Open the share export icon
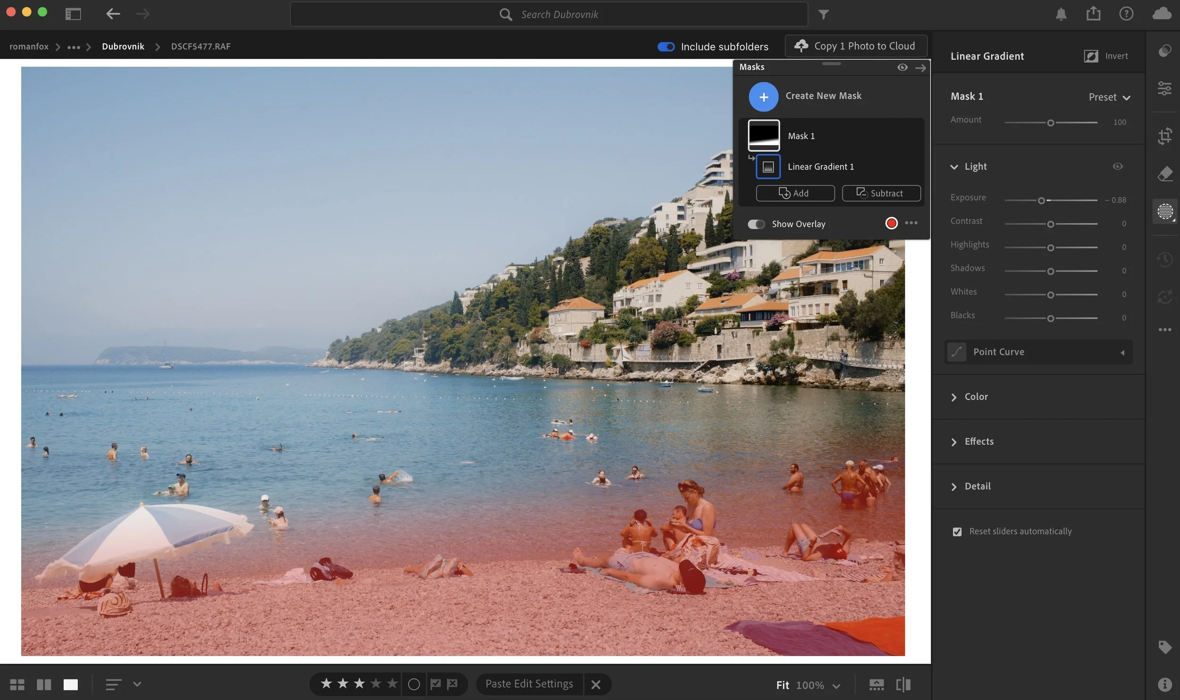The height and width of the screenshot is (700, 1180). [x=1093, y=14]
